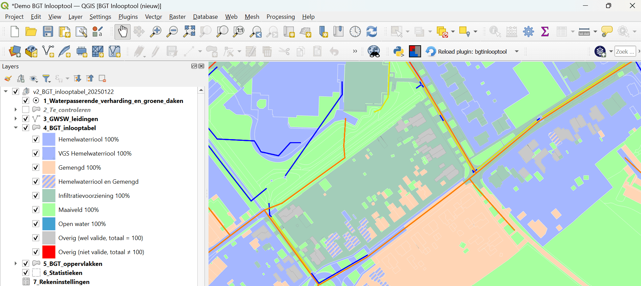Screen dimensions: 641x286
Task: Toggle the Maaiveld 100% checkbox
Action: 36,210
